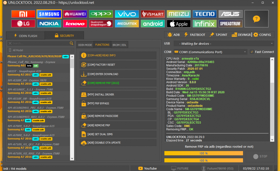Click Future786110 (153) user account

coord(217,168)
